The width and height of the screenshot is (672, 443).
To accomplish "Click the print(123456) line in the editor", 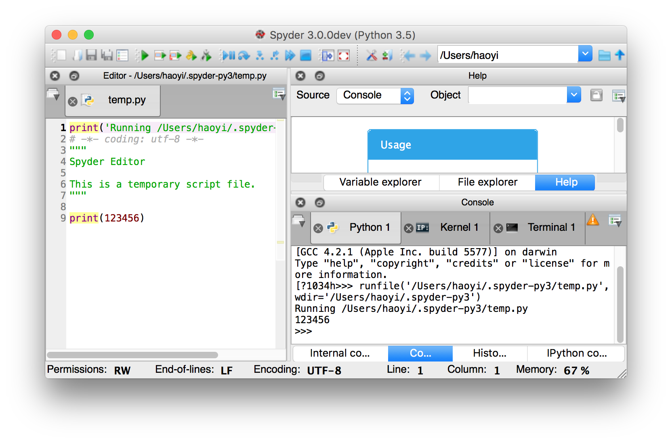I will pos(107,218).
